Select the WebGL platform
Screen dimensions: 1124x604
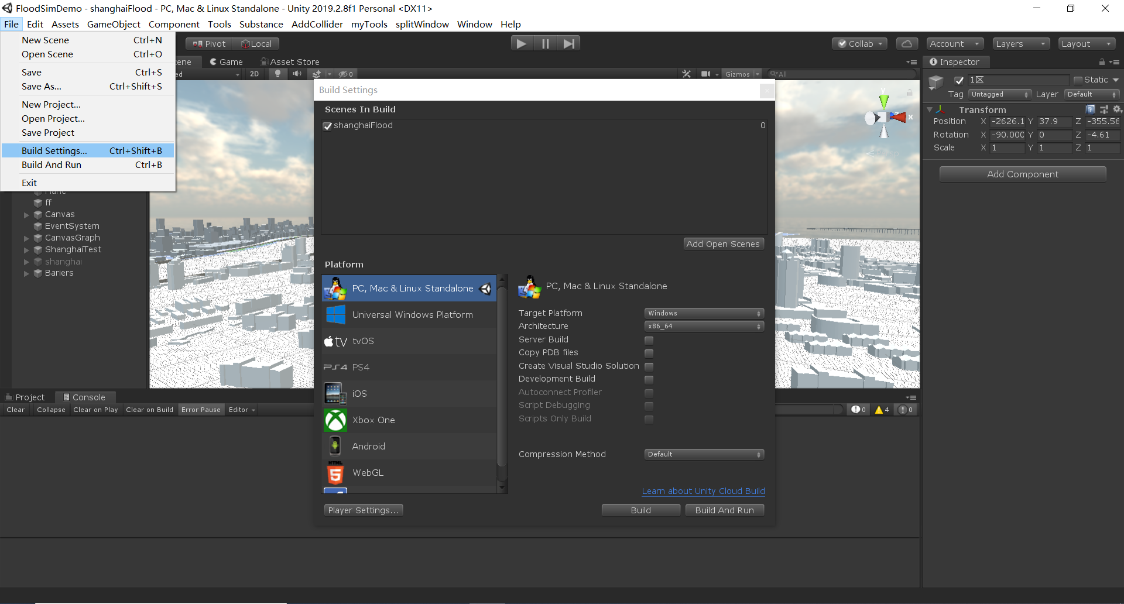point(409,472)
